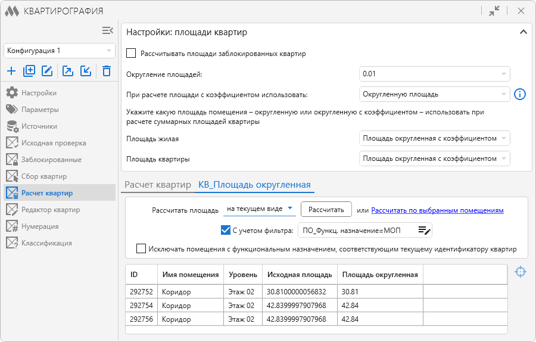Open the Площадь жилая dropdown
This screenshot has width=536, height=342.
435,138
